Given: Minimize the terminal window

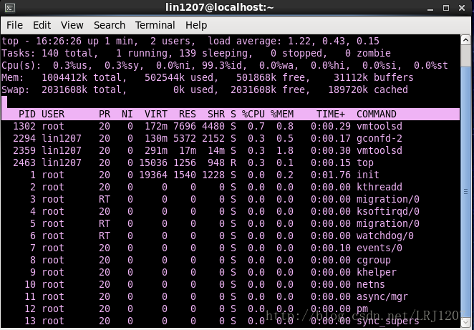Looking at the screenshot, I should coord(430,8).
